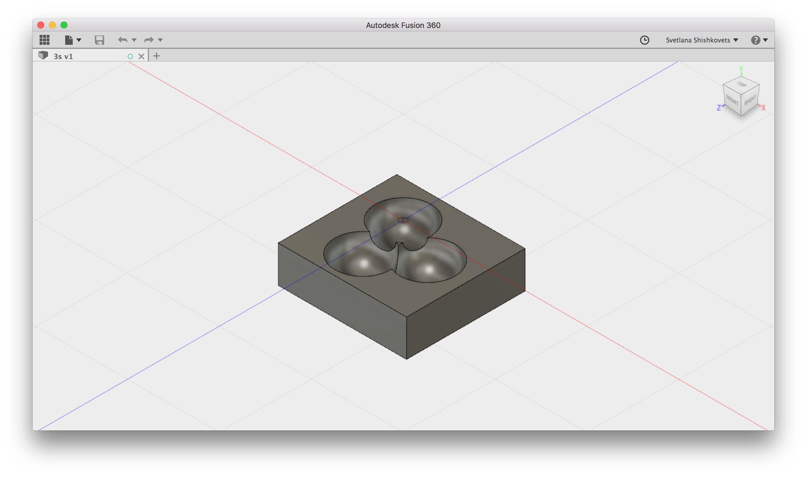Open the job status clock icon

coord(644,40)
